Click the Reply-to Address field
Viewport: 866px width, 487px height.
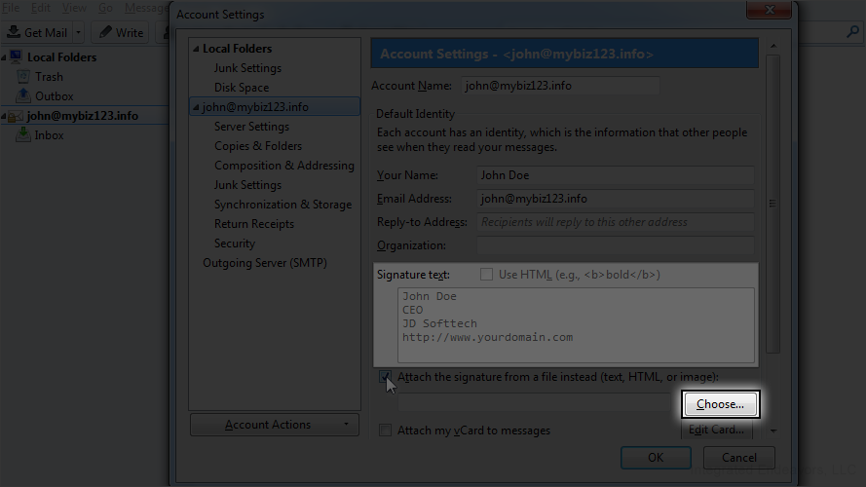[616, 222]
